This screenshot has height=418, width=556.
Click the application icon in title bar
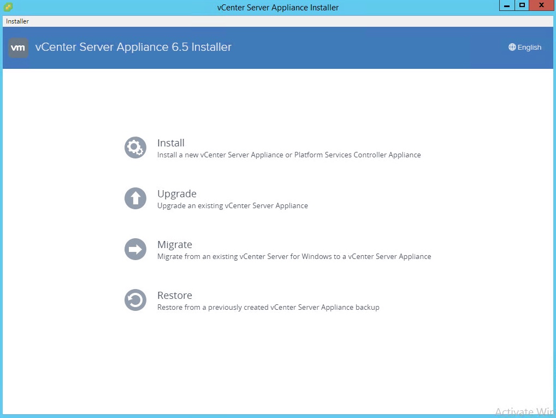pos(8,7)
